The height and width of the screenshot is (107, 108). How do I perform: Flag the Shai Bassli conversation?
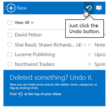pos(90,45)
